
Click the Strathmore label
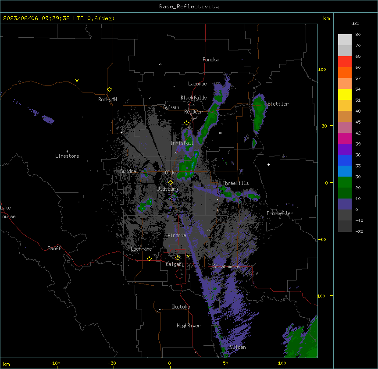[226, 266]
